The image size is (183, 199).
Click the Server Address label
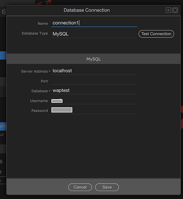tap(34, 71)
